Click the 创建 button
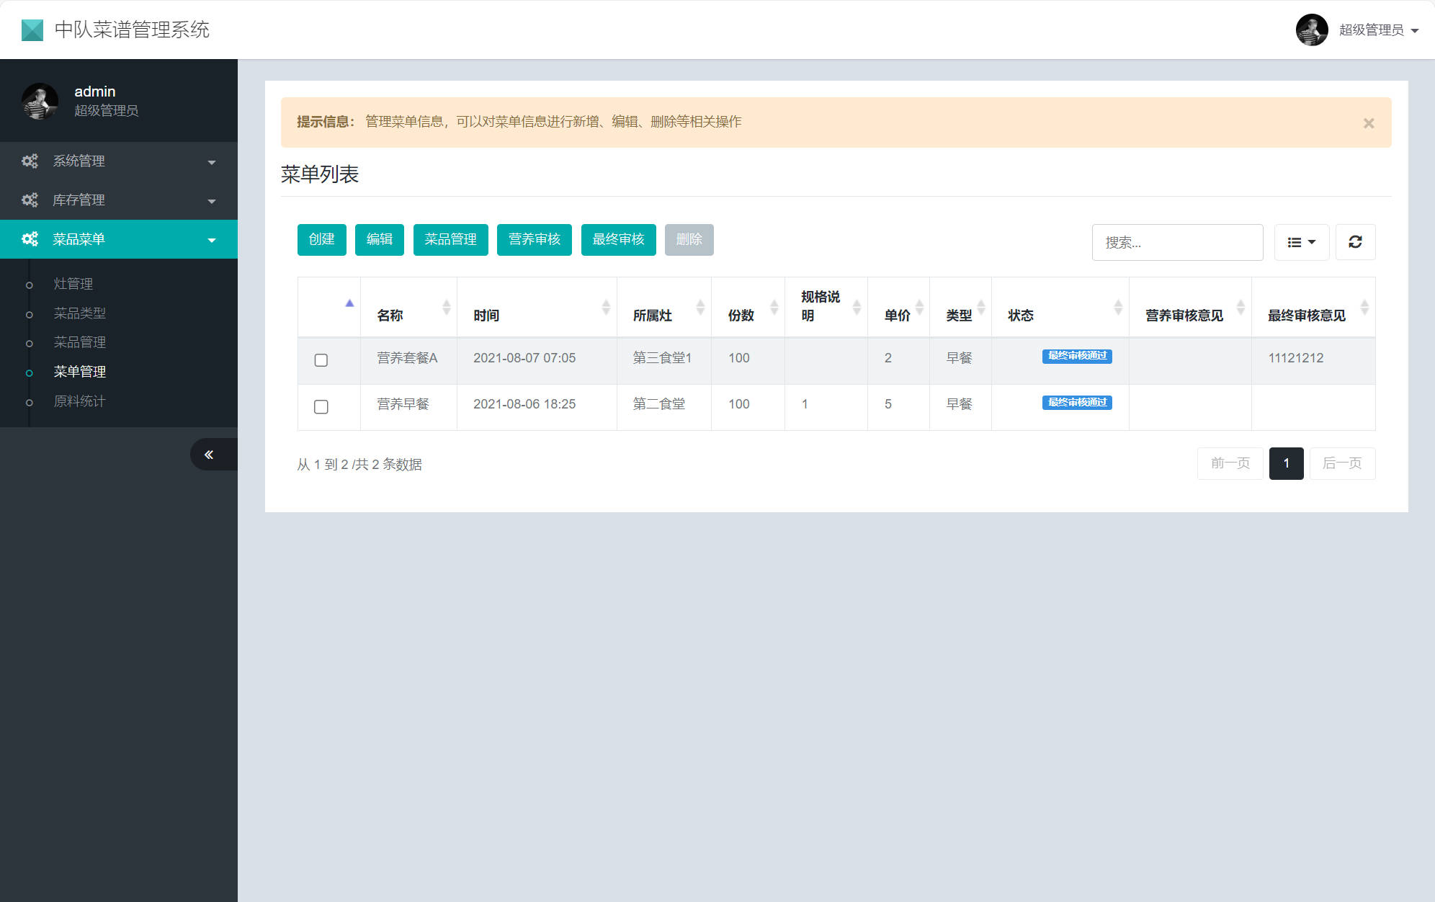This screenshot has width=1435, height=902. [x=321, y=240]
